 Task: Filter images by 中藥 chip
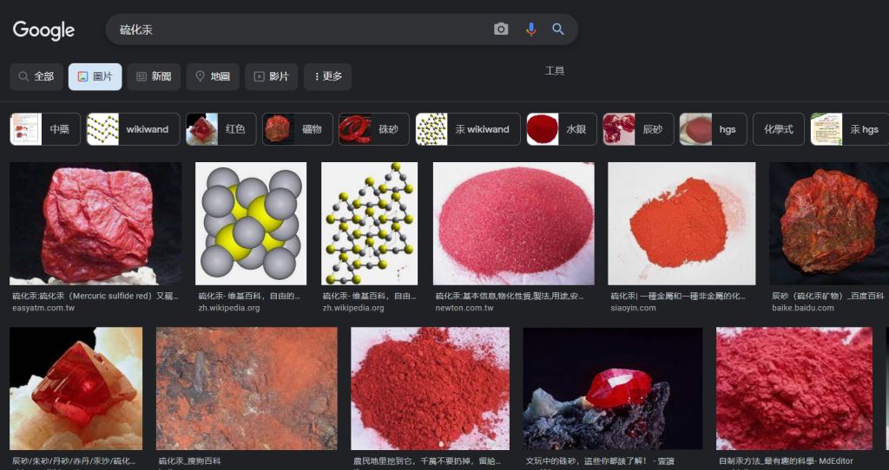pos(45,129)
